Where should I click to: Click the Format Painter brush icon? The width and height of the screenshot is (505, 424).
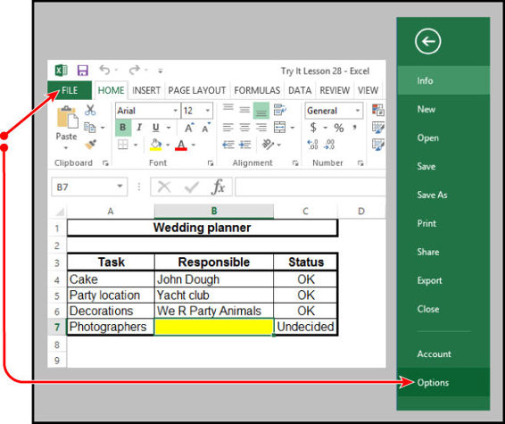(90, 144)
